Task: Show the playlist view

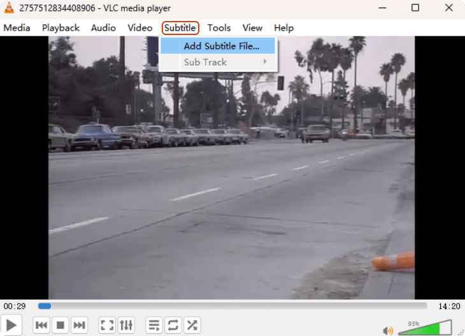Action: coord(154,325)
